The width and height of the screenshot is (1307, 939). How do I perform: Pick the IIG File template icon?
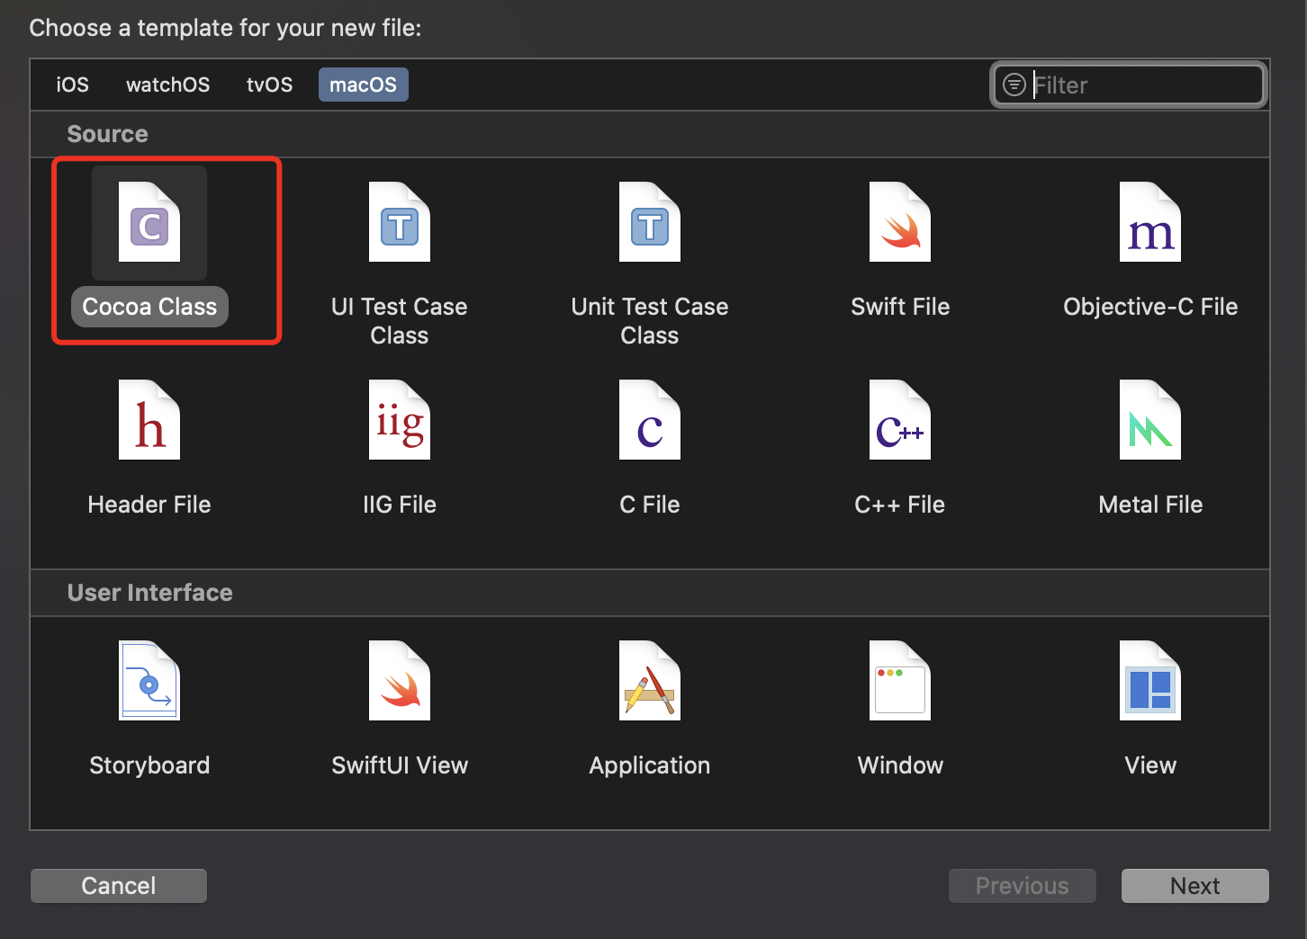coord(400,420)
